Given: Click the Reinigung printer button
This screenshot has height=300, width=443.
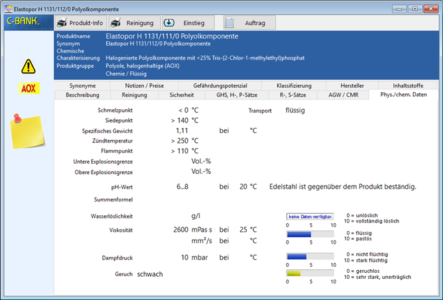Looking at the screenshot, I should coord(133,23).
